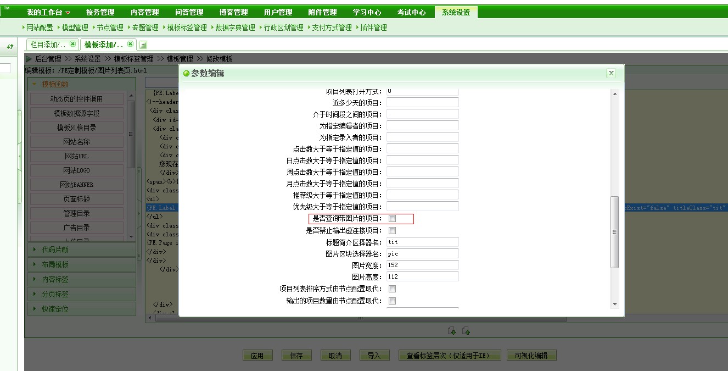Expand the 内容标签 accordion section
Image resolution: width=728 pixels, height=371 pixels.
point(55,279)
